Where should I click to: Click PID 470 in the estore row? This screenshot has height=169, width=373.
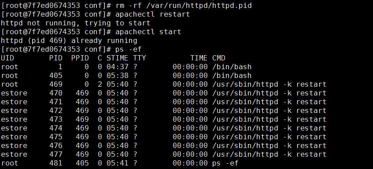coord(56,93)
